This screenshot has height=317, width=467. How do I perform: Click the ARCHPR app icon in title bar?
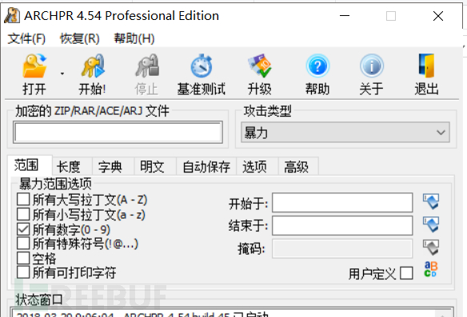[12, 15]
